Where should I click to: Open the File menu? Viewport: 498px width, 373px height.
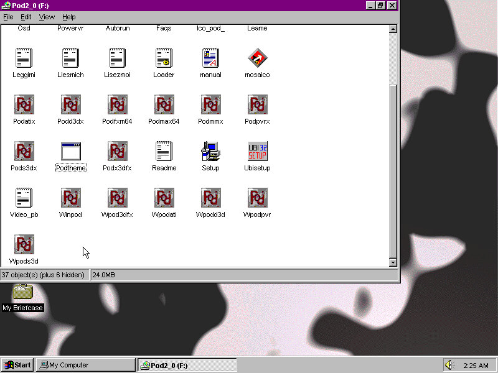tap(8, 17)
